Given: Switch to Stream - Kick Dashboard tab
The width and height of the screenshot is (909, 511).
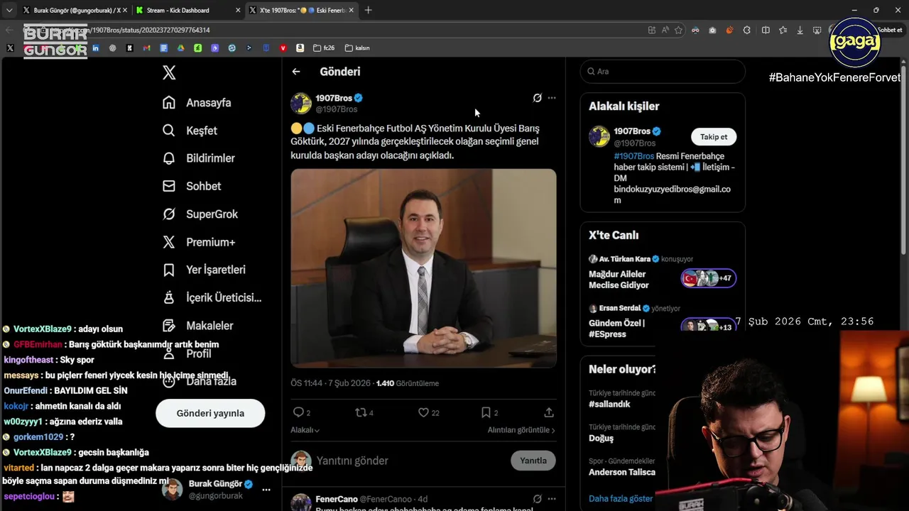Looking at the screenshot, I should coord(186,11).
